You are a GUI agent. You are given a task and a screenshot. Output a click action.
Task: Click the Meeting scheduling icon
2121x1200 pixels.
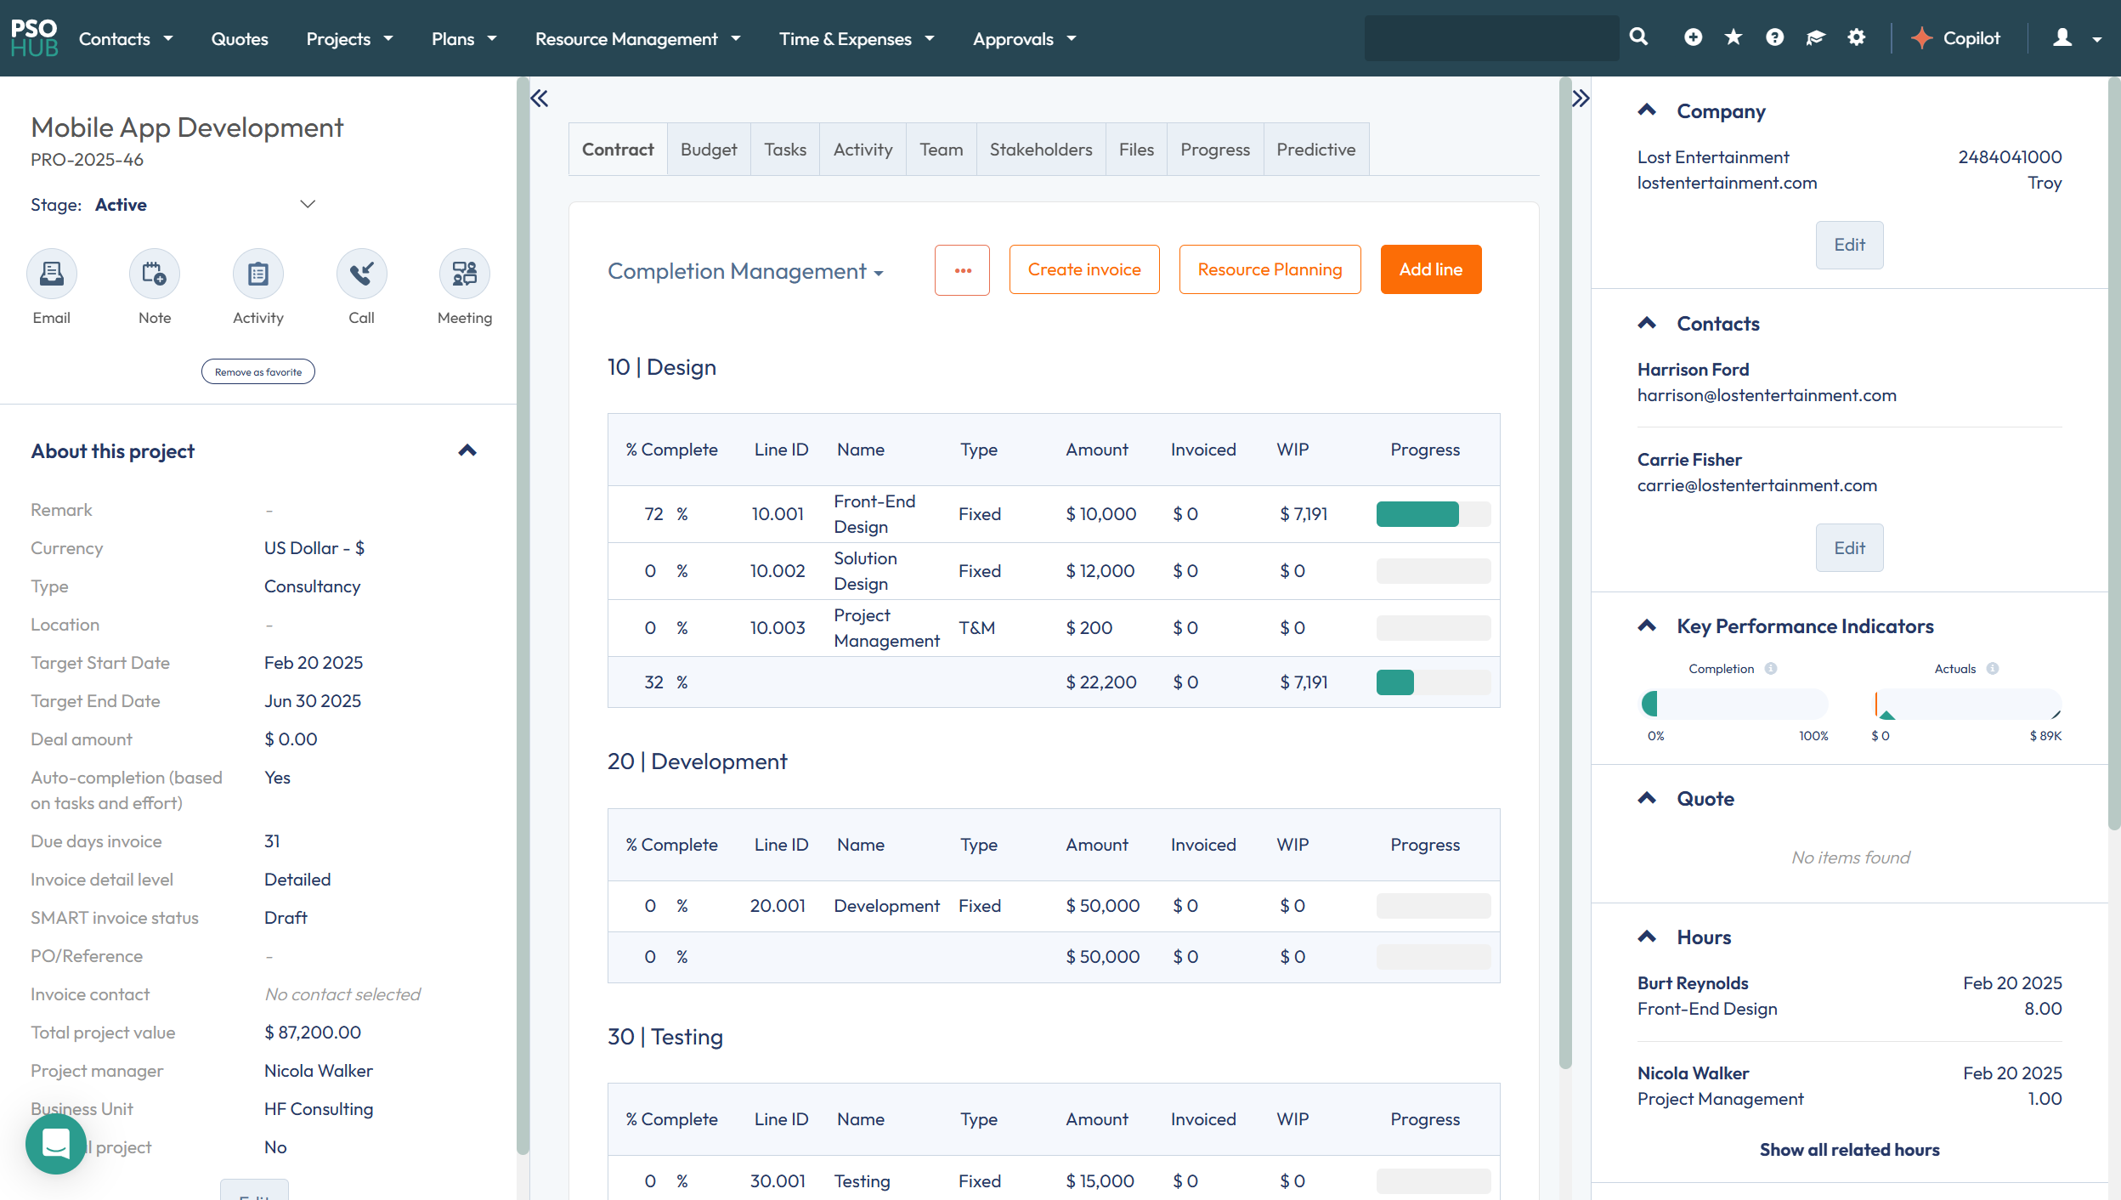pos(464,274)
